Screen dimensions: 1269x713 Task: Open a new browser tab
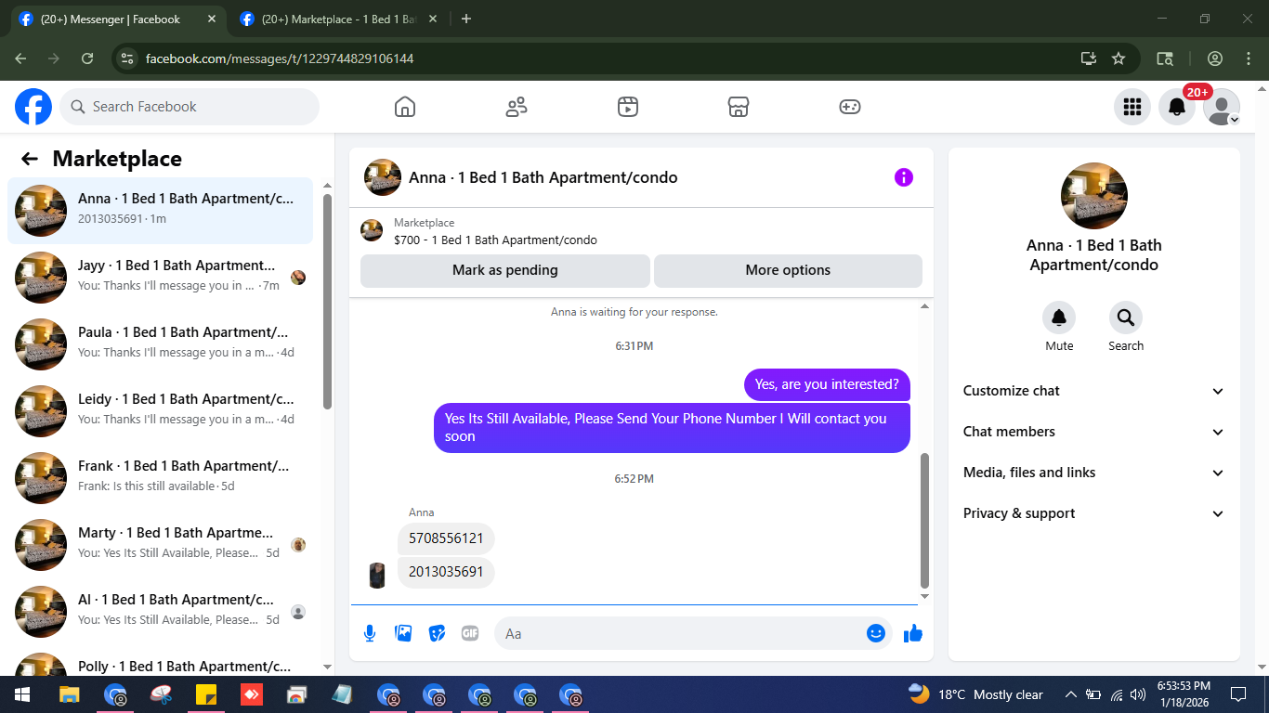(466, 19)
